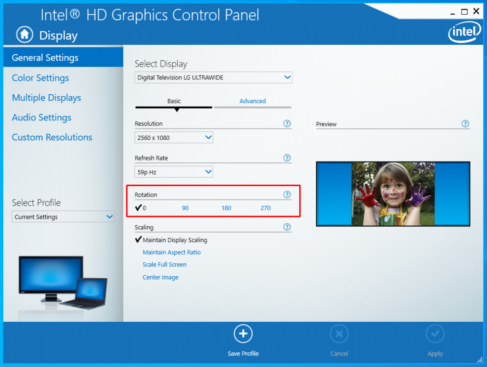
Task: Open help for Preview
Action: (465, 124)
